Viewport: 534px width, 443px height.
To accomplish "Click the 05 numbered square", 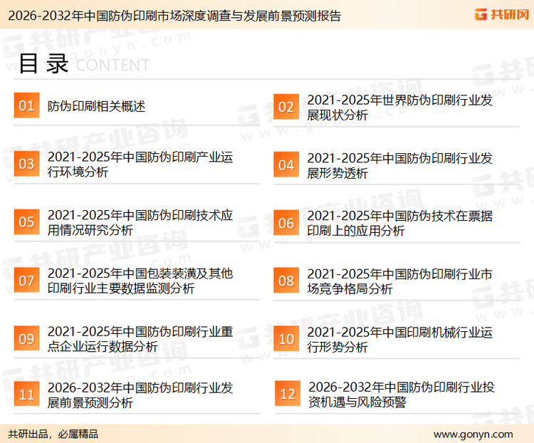I will 26,222.
